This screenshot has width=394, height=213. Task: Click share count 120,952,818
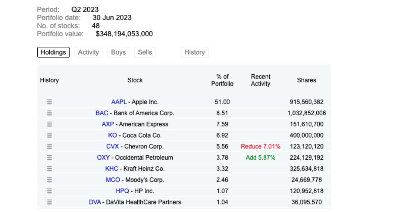[307, 191]
